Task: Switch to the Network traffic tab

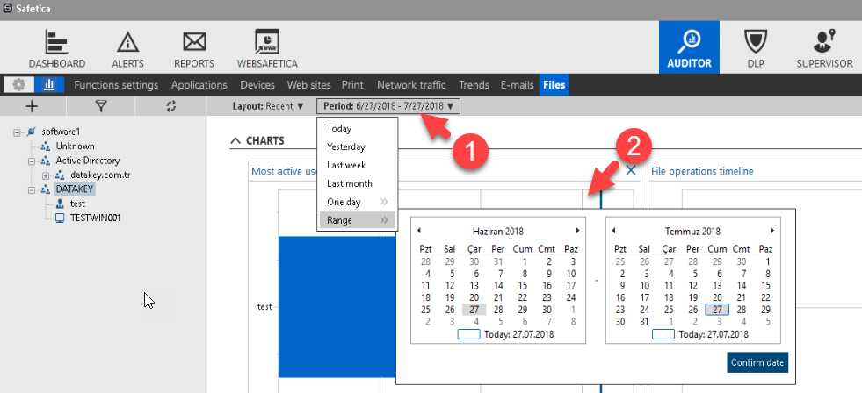Action: click(411, 85)
